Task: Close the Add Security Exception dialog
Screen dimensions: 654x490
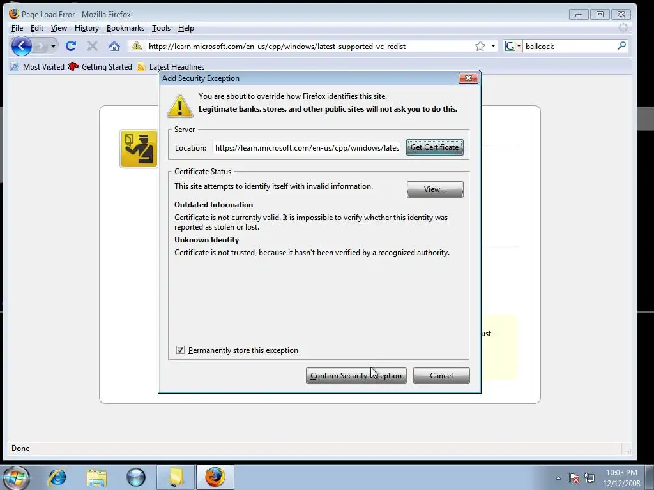Action: click(468, 78)
